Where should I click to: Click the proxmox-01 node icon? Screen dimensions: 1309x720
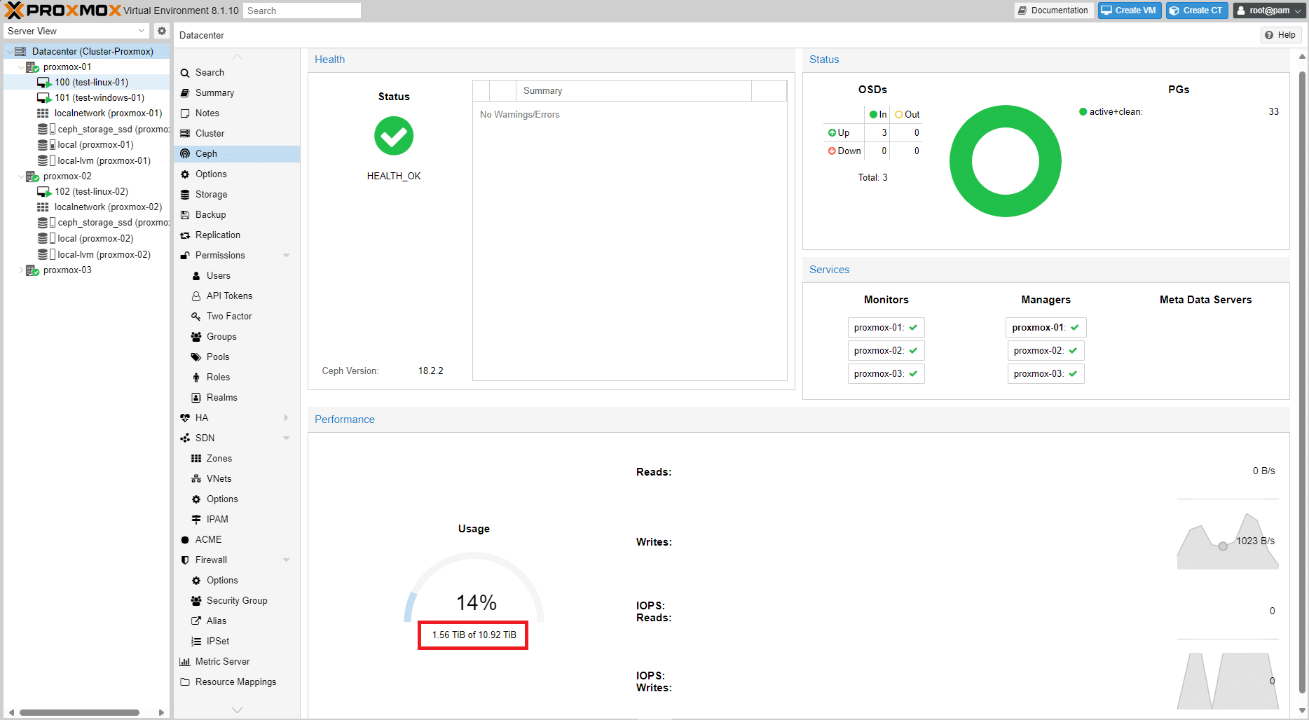(x=32, y=67)
